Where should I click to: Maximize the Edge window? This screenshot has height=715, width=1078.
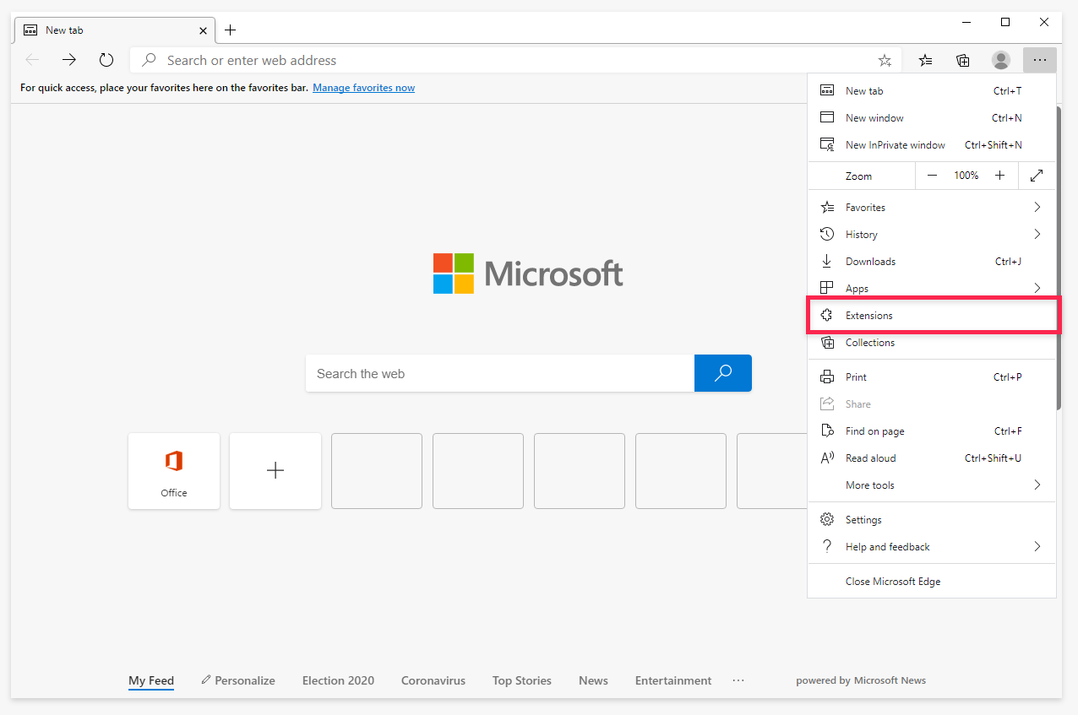(x=1005, y=22)
